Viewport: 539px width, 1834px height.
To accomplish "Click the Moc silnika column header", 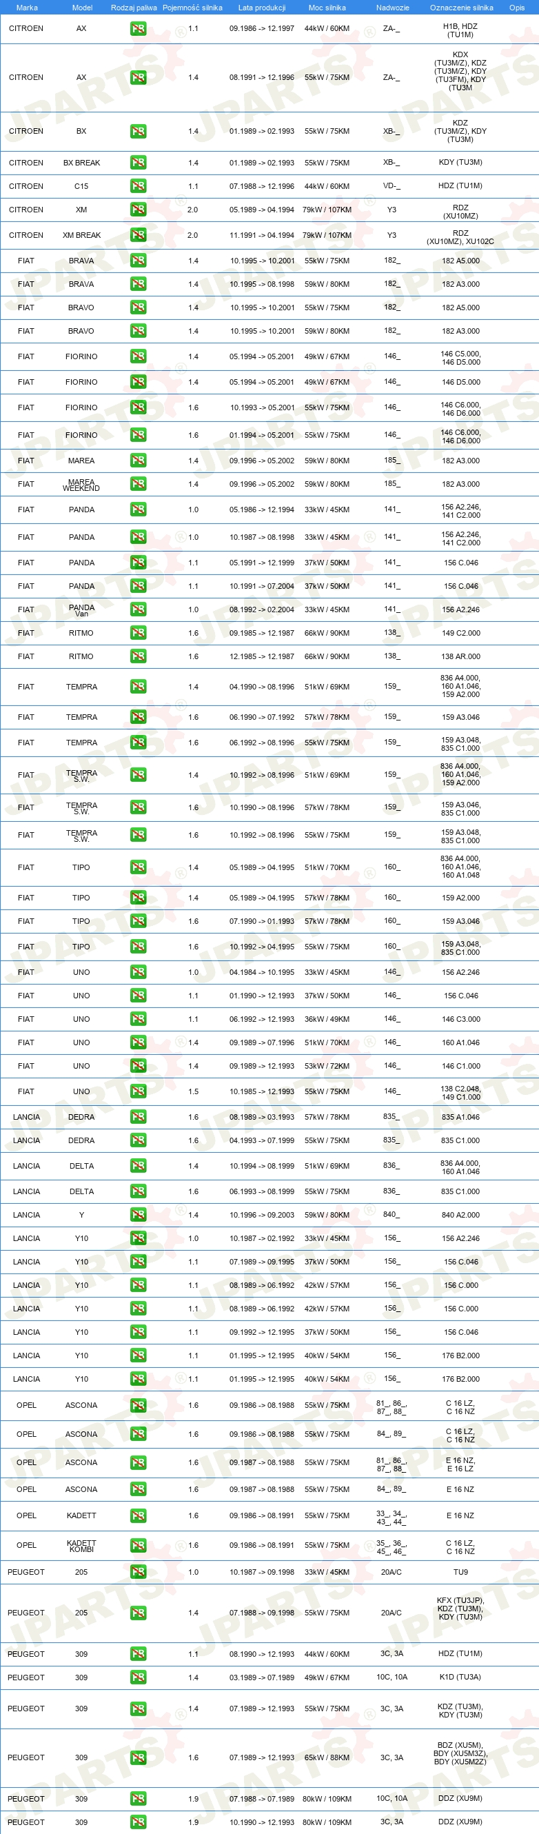I will pos(327,8).
